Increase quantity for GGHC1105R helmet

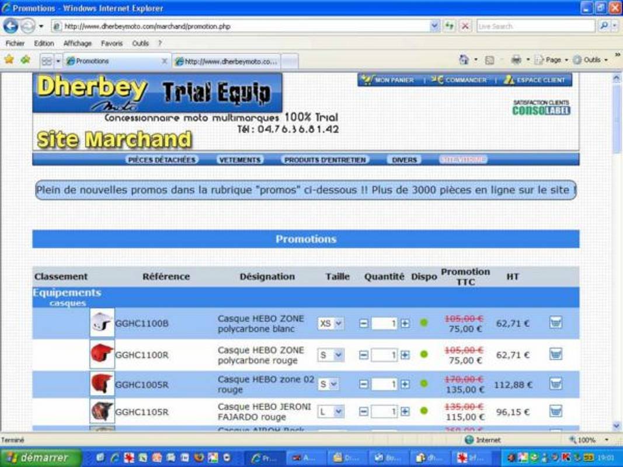405,412
